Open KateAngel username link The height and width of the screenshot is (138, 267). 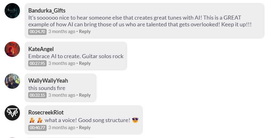coord(41,49)
